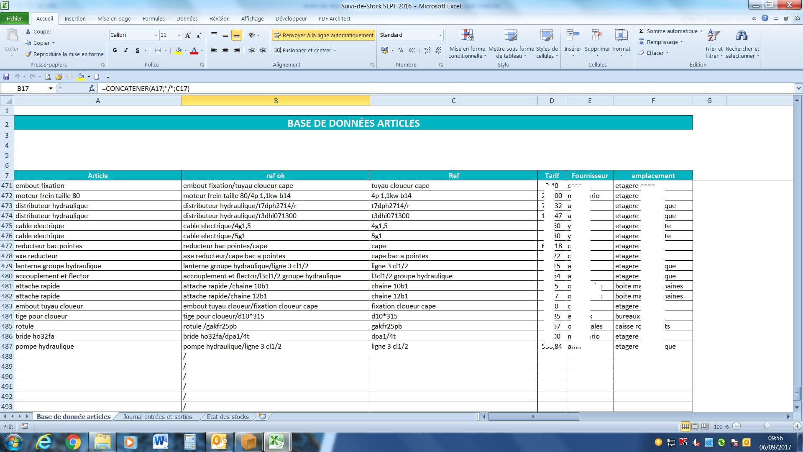Click the Insert Function fx icon
This screenshot has width=803, height=452.
pos(92,88)
